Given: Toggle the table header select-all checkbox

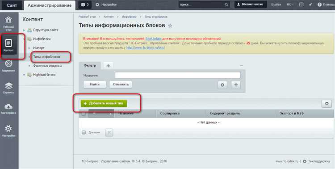Looking at the screenshot, I should (84, 114).
